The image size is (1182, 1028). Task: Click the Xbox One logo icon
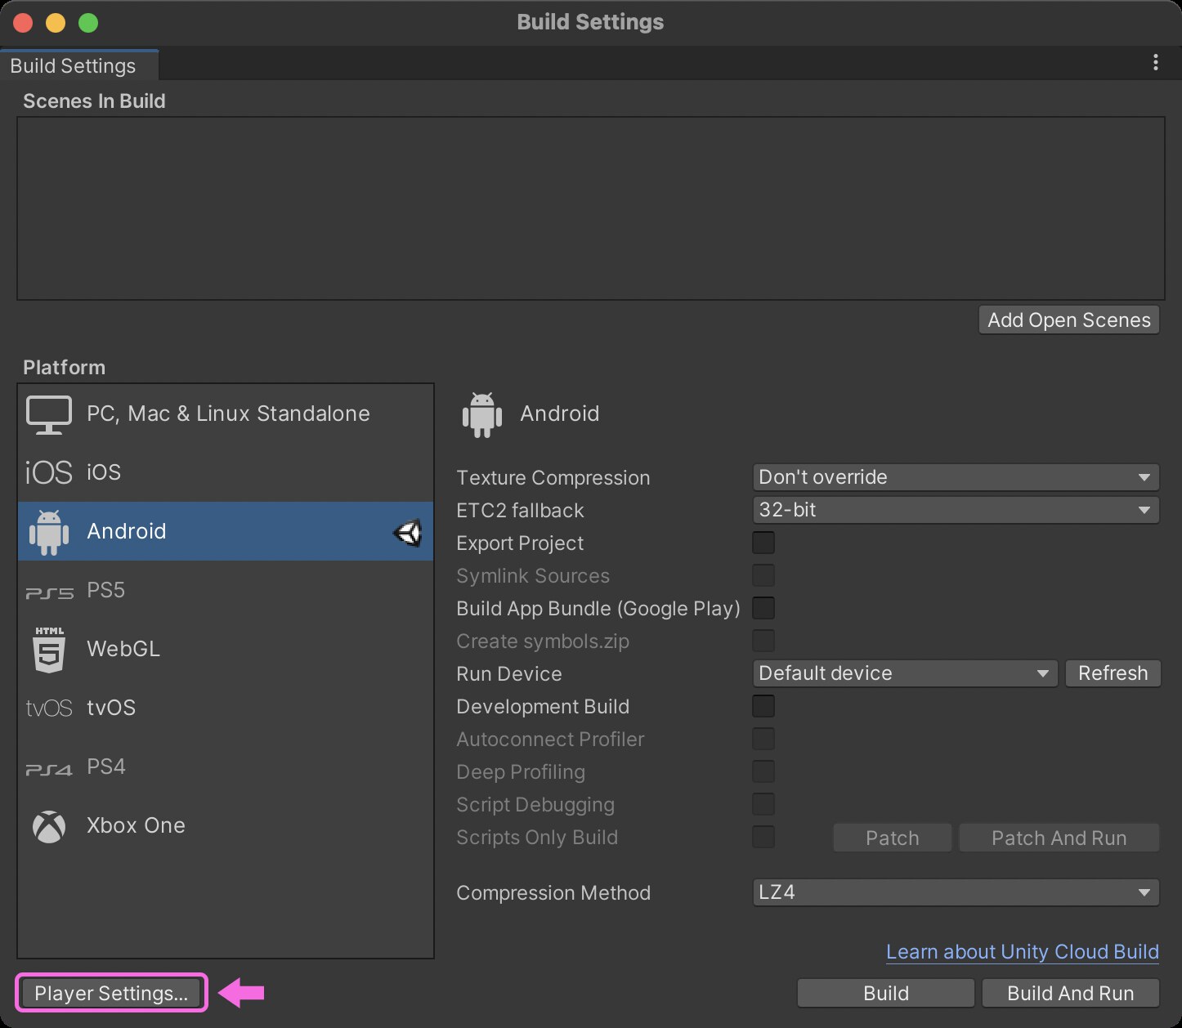(49, 826)
